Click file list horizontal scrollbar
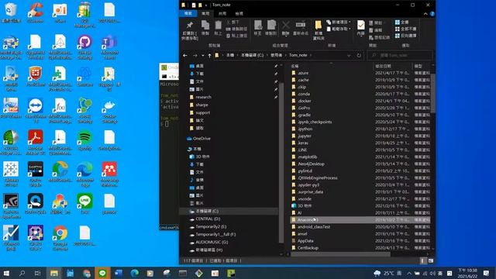The width and height of the screenshot is (496, 279). pos(340,254)
